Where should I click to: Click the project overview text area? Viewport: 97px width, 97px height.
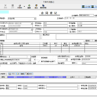pyautogui.click(x=23, y=37)
